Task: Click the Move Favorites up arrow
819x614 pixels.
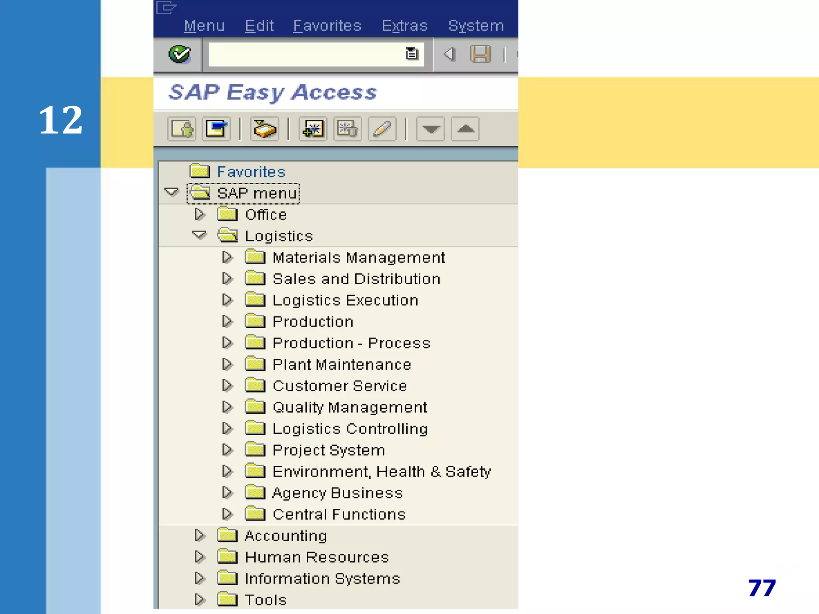Action: [x=465, y=129]
